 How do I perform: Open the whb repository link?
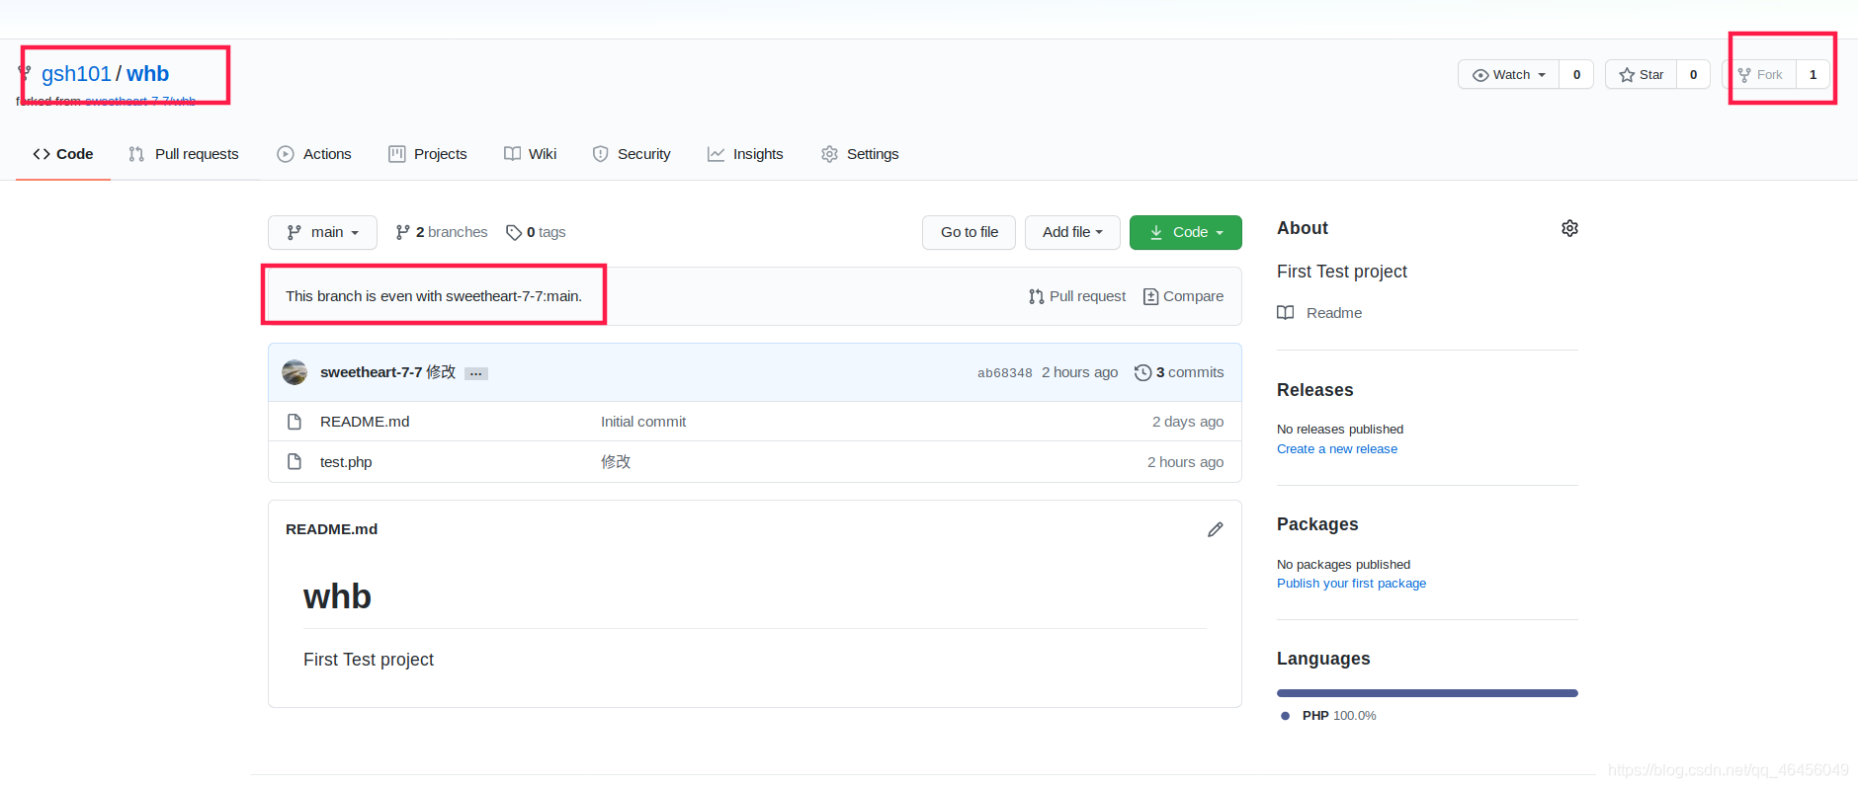click(x=147, y=74)
